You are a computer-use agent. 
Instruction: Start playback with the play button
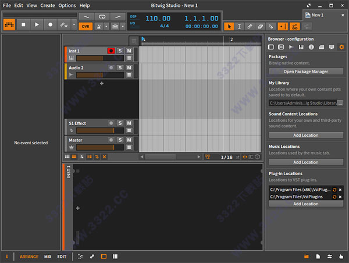point(37,24)
